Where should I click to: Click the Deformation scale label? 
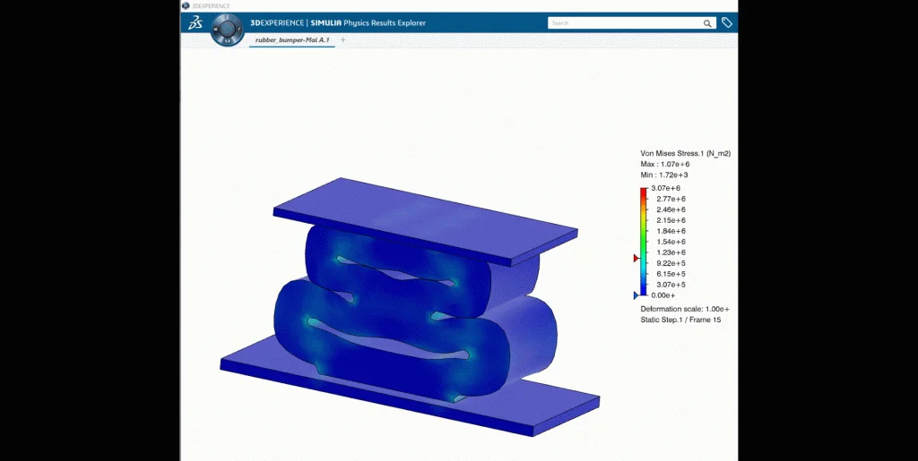click(684, 309)
